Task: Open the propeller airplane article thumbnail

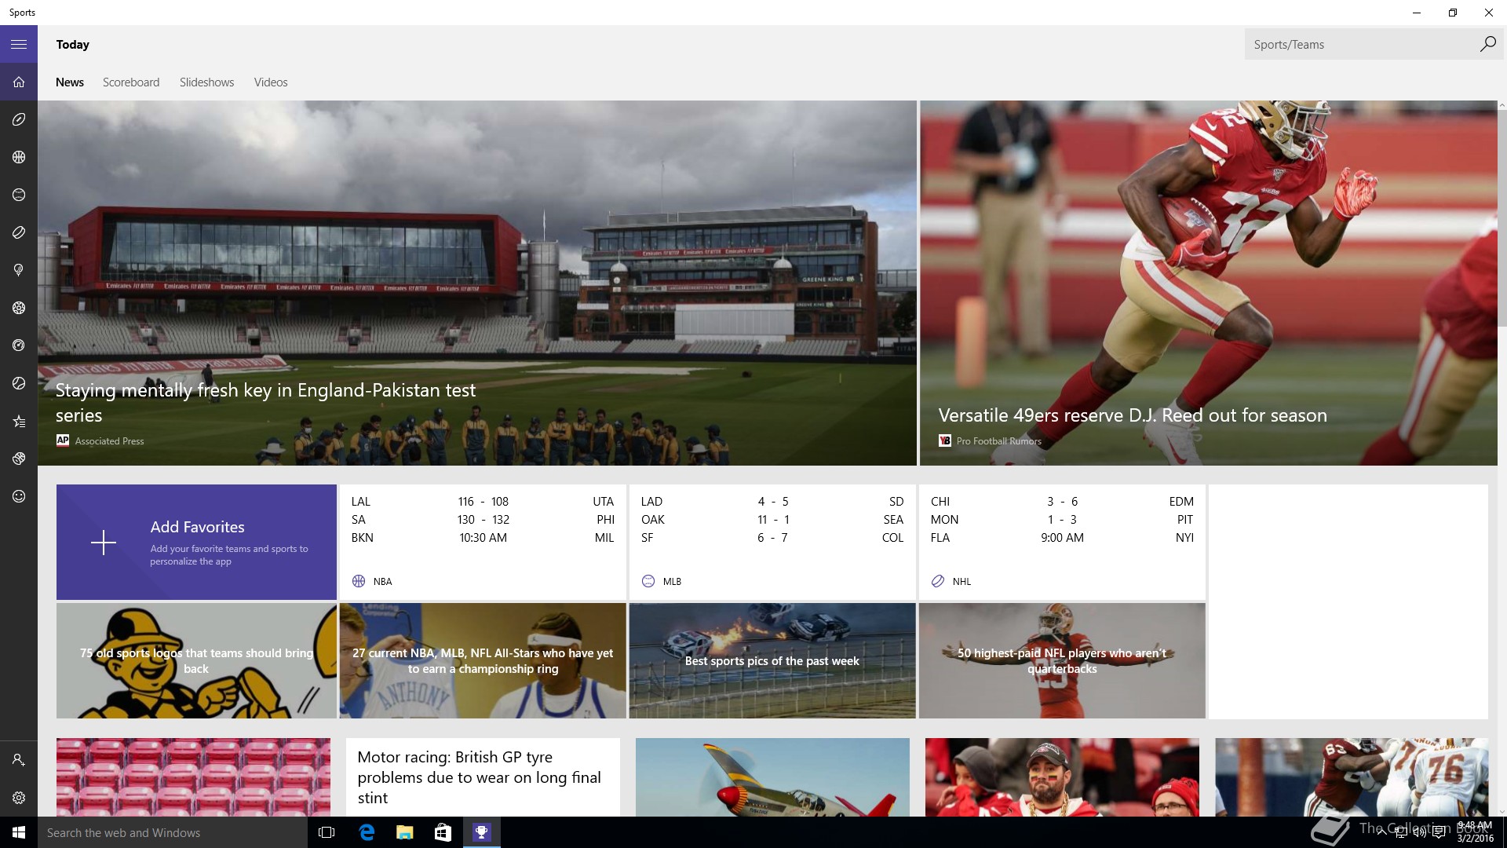Action: (x=772, y=777)
